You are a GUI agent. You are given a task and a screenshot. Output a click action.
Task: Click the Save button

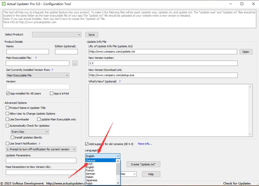tap(92, 35)
